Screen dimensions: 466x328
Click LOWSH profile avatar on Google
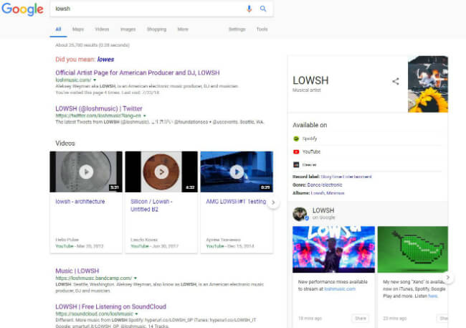(x=300, y=214)
